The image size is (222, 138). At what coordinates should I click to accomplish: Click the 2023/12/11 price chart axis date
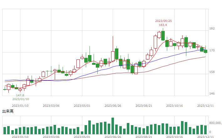tap(205, 106)
